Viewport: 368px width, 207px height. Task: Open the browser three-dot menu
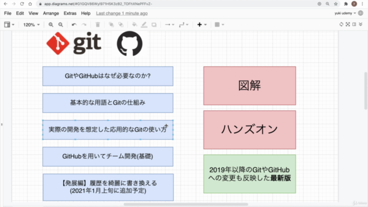[362, 4]
